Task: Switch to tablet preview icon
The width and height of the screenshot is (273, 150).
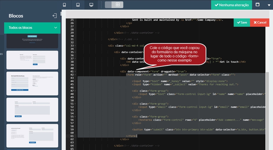Action: [78, 5]
